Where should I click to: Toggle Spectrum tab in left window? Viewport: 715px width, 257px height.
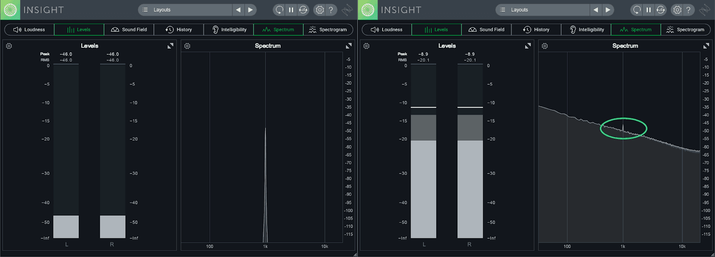click(278, 29)
